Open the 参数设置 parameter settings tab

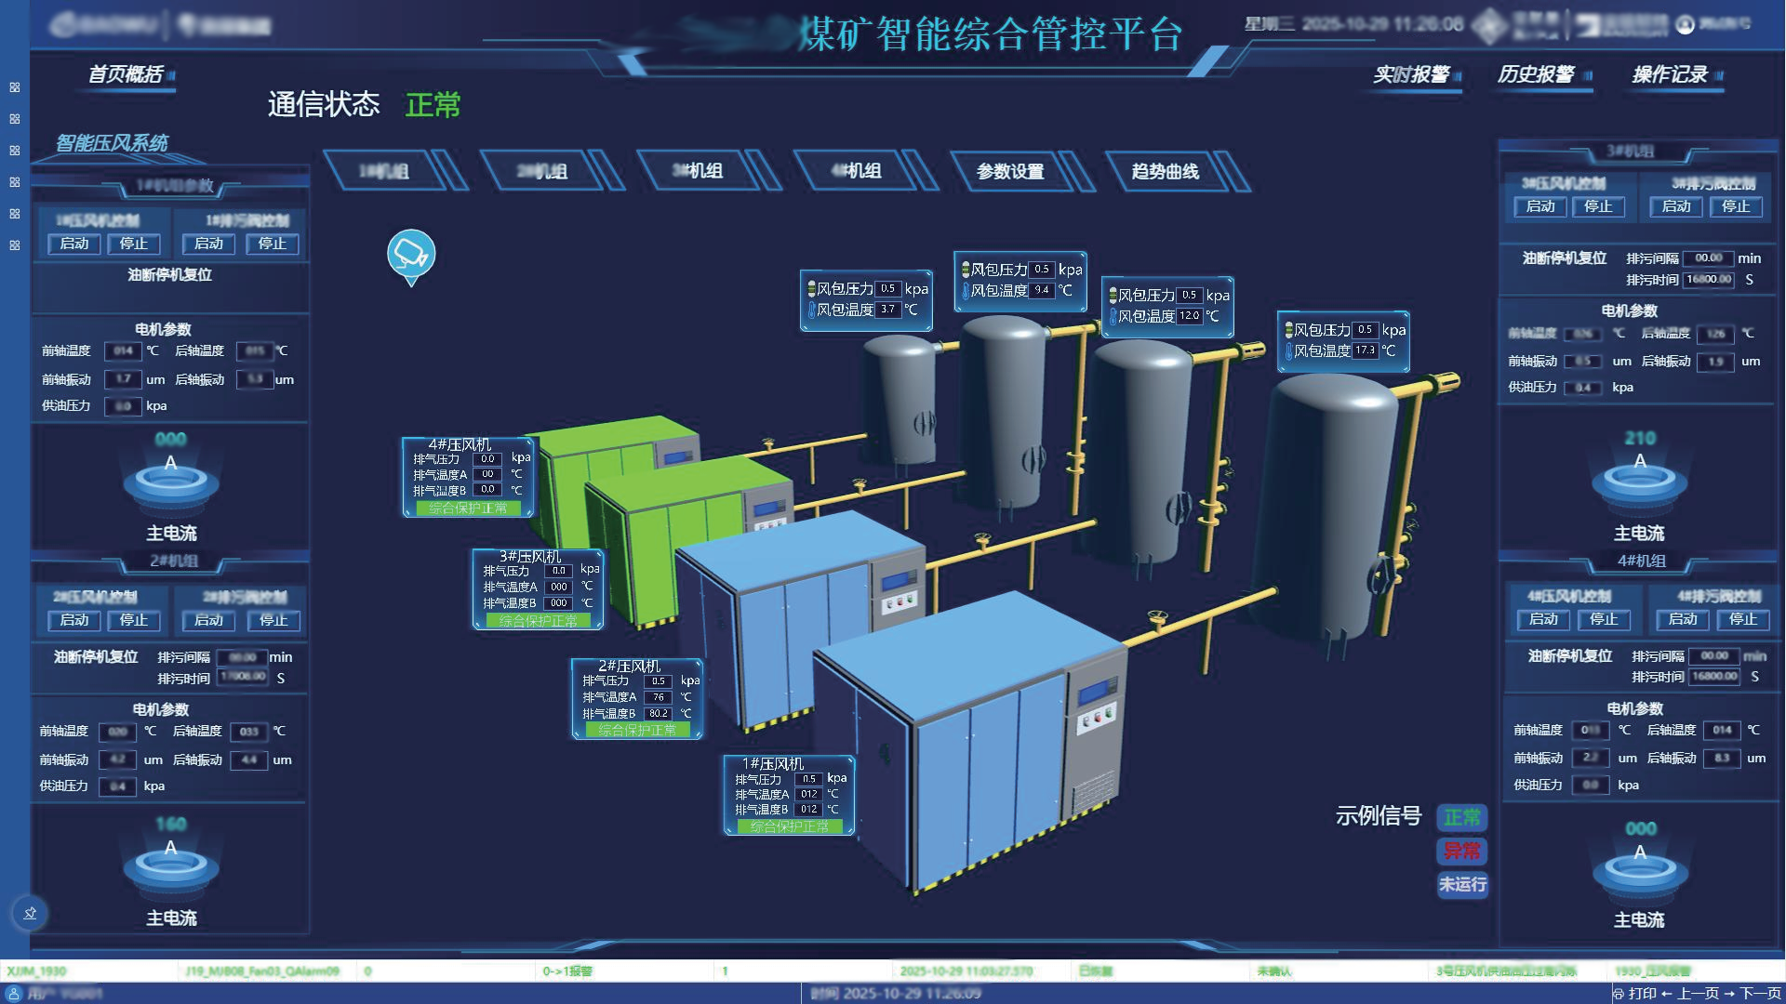(1010, 172)
